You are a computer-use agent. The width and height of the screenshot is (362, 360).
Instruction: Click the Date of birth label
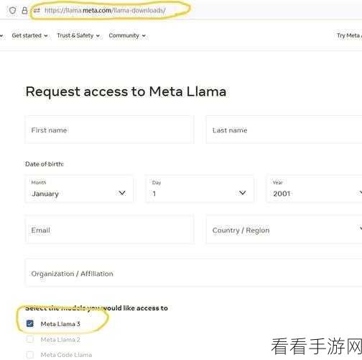(45, 164)
